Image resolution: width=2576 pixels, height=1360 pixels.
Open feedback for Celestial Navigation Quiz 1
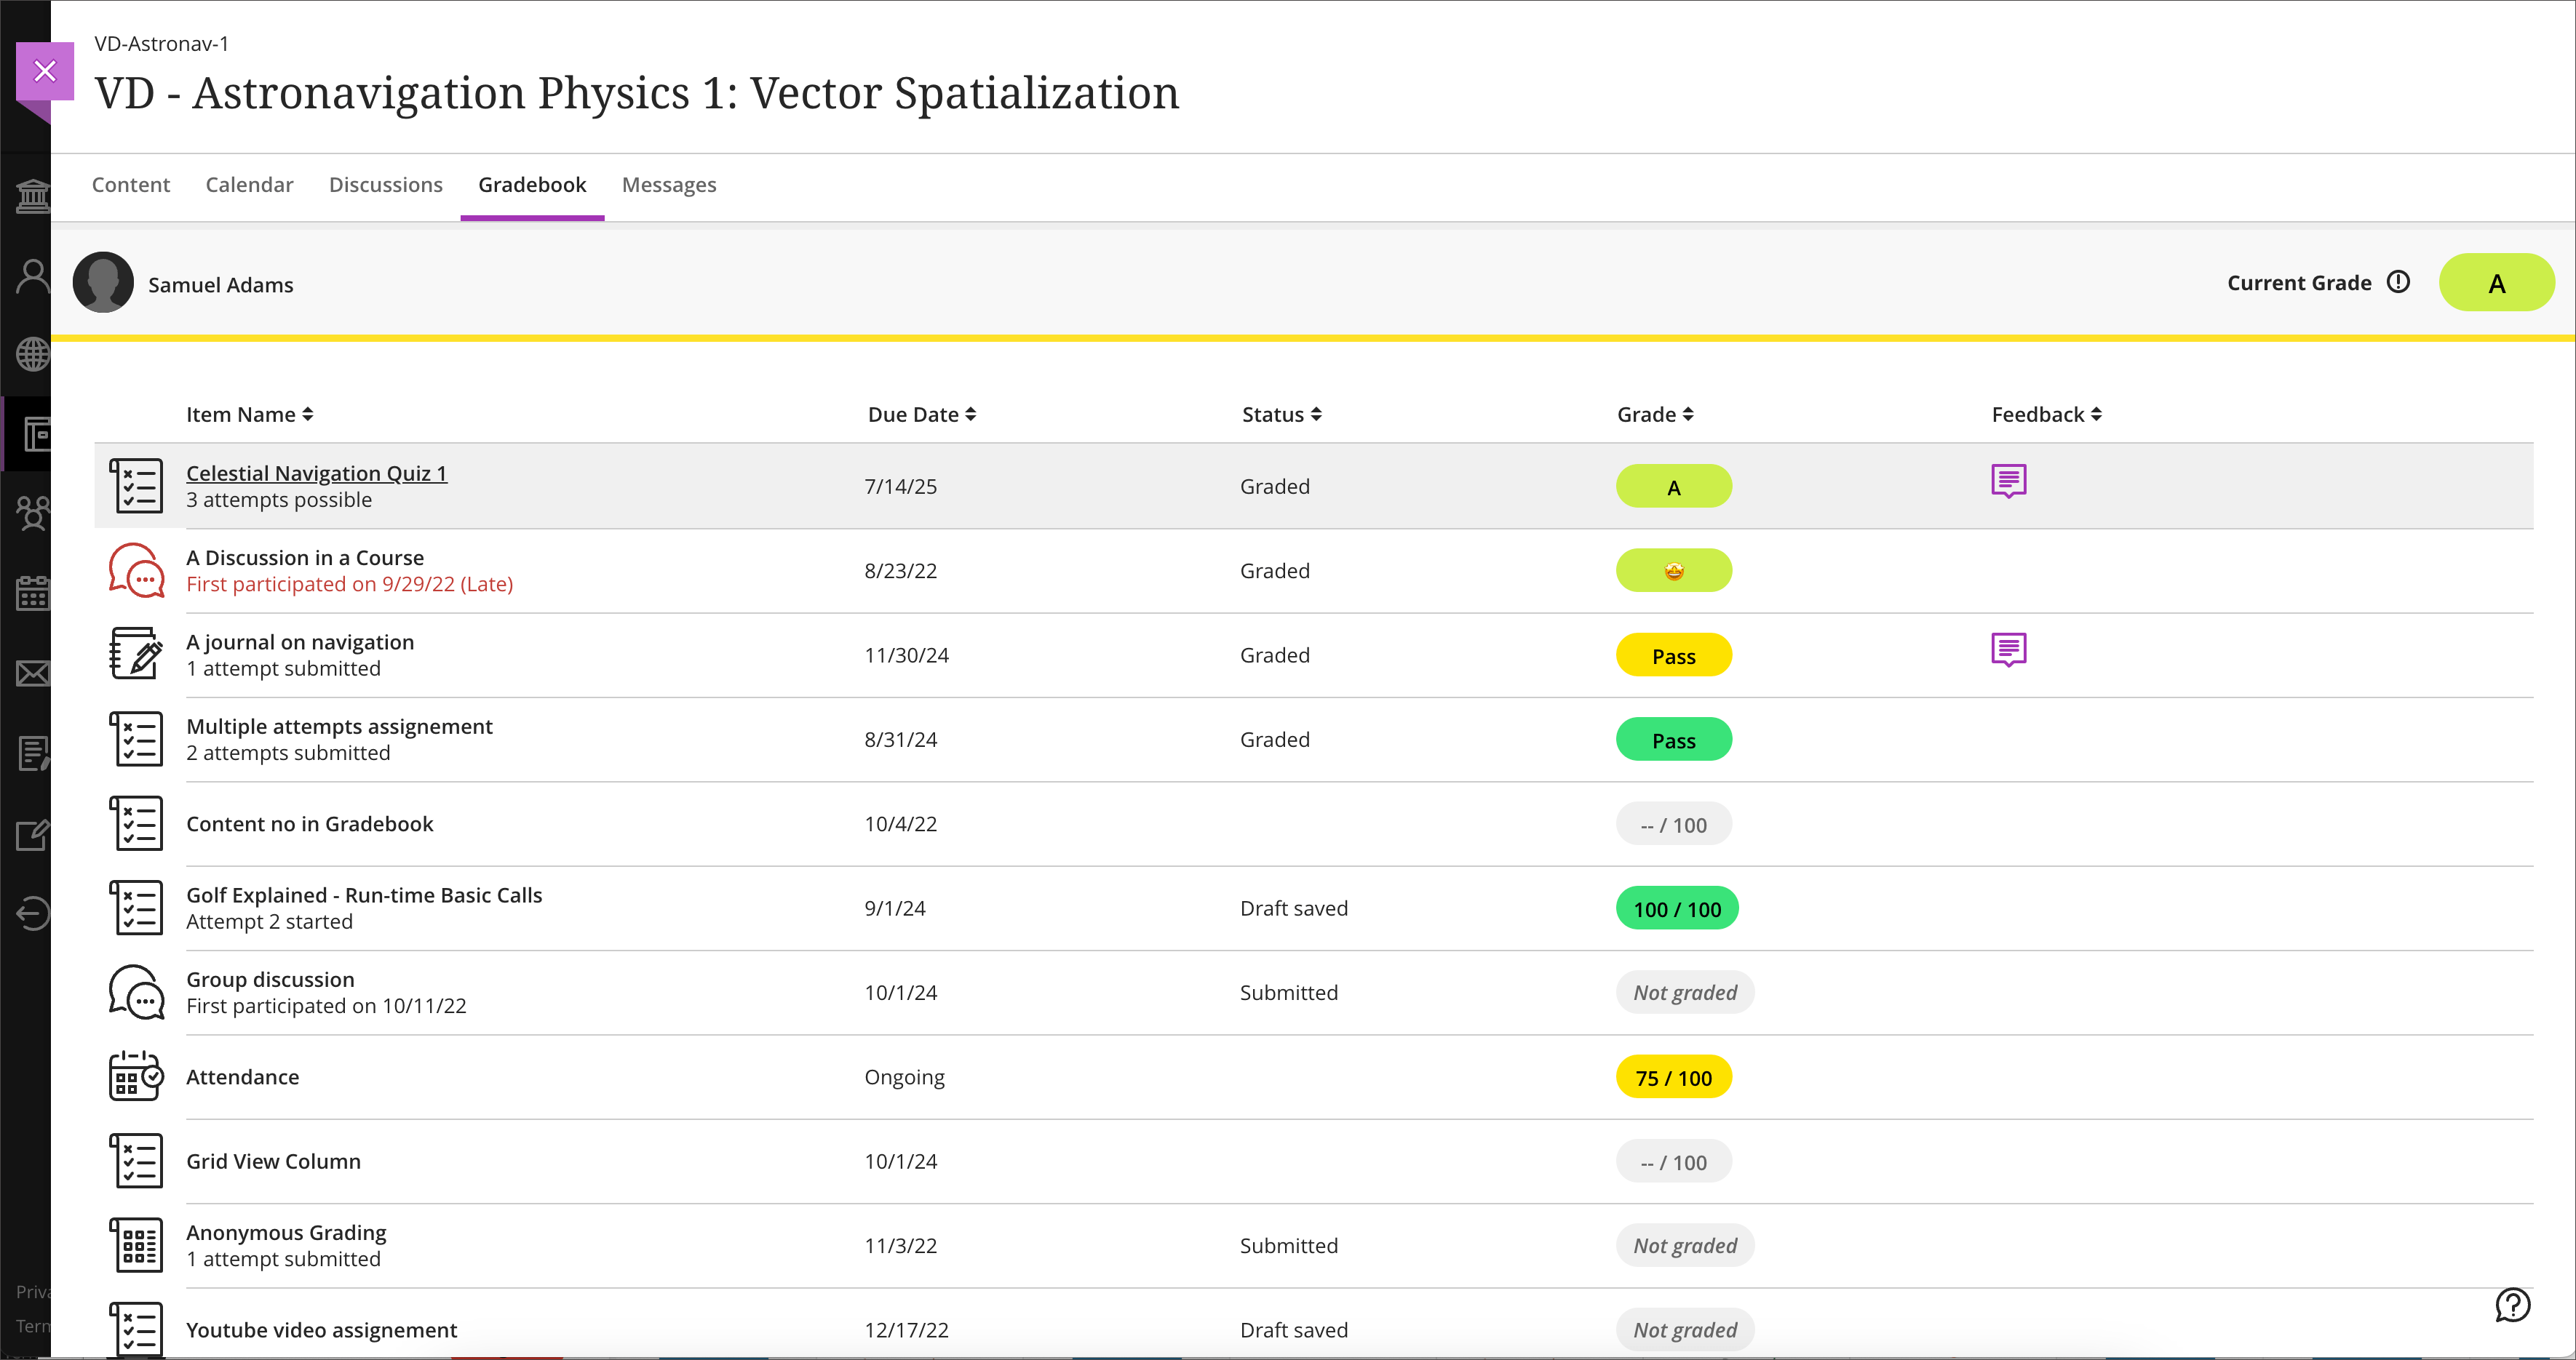(x=2009, y=481)
